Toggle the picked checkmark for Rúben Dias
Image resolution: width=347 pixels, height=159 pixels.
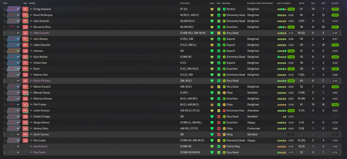point(4,63)
